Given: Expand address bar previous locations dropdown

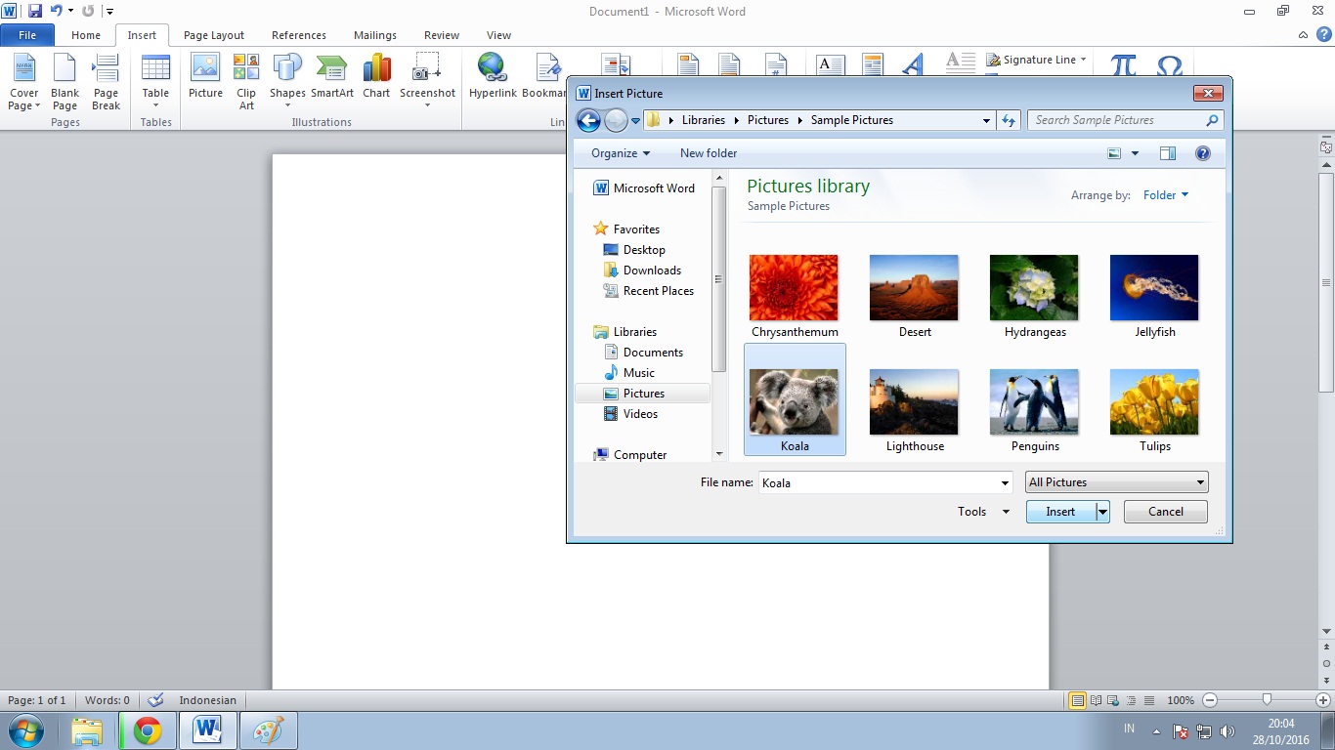Looking at the screenshot, I should pyautogui.click(x=986, y=120).
